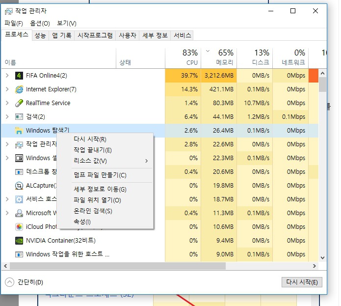Select 속성(I) in the context menu
Screen dimensions: 341x306
click(x=105, y=222)
